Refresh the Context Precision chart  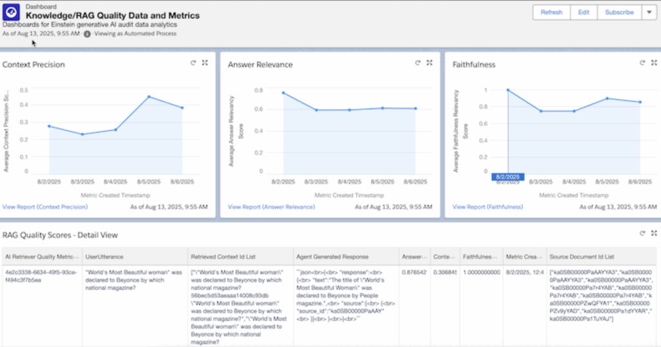point(193,63)
